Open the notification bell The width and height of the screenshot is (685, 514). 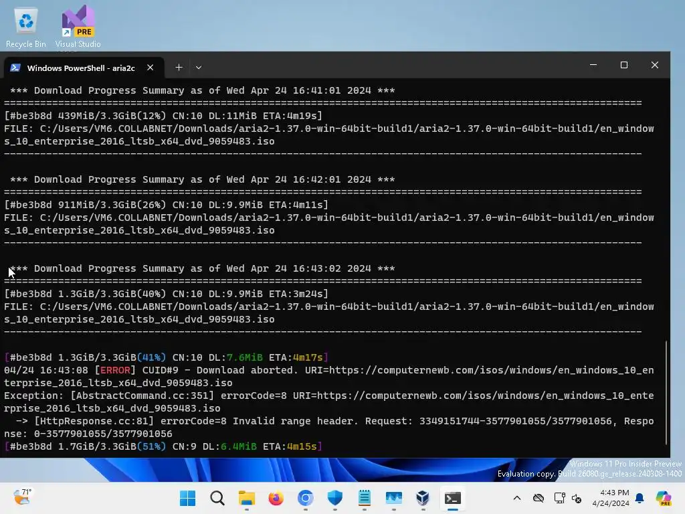tap(640, 498)
